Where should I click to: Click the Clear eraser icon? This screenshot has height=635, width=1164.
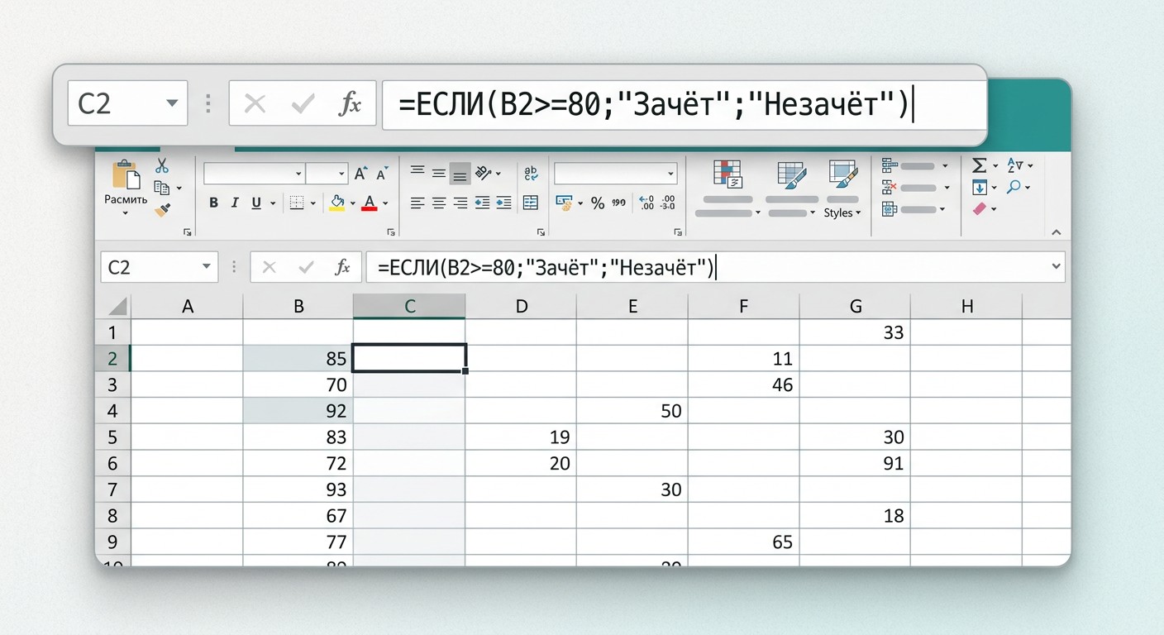pos(980,209)
